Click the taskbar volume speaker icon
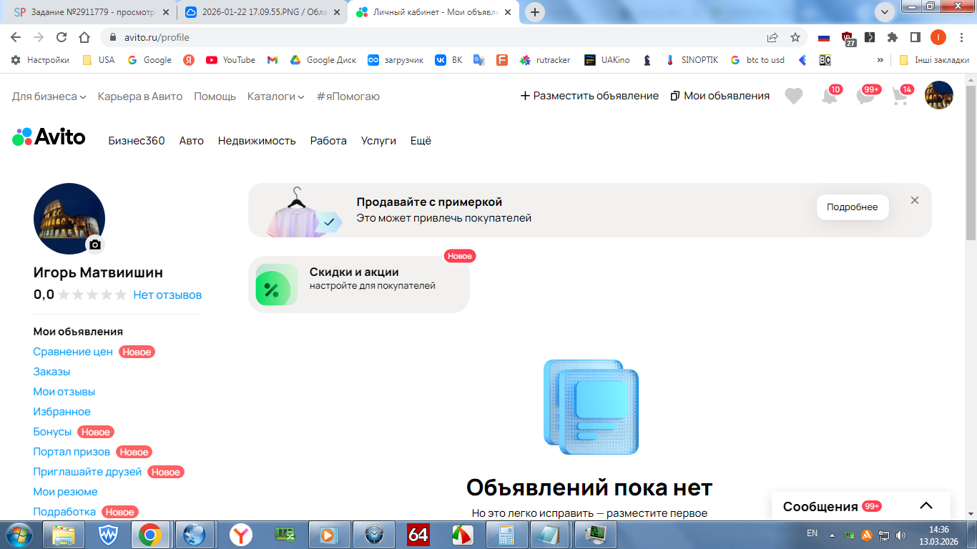977x549 pixels. point(900,535)
